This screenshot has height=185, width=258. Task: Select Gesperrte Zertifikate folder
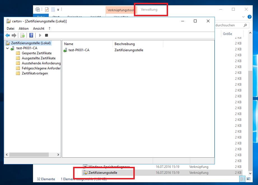pos(36,53)
